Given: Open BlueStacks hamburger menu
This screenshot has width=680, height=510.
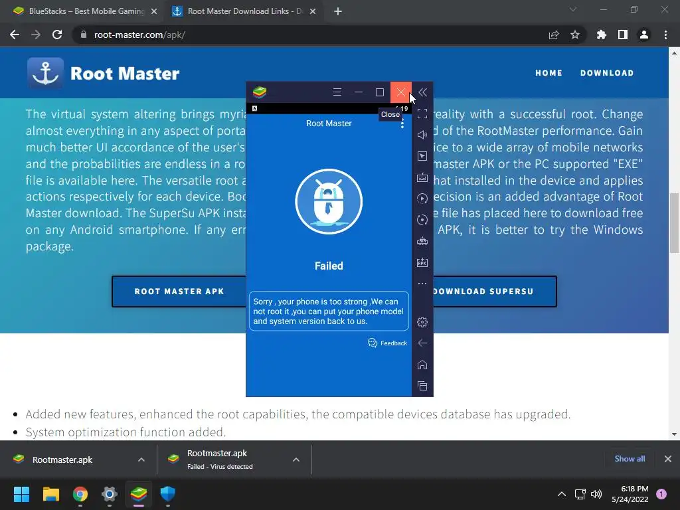Looking at the screenshot, I should pos(337,92).
